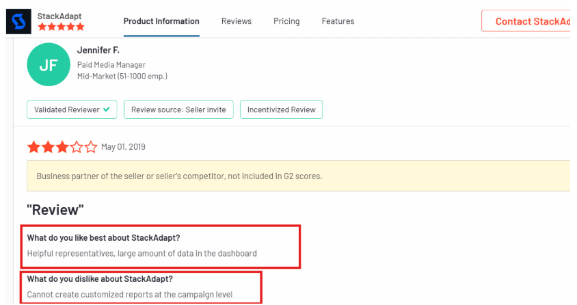Click the Incentivized Review badge
The image size is (577, 305).
282,109
